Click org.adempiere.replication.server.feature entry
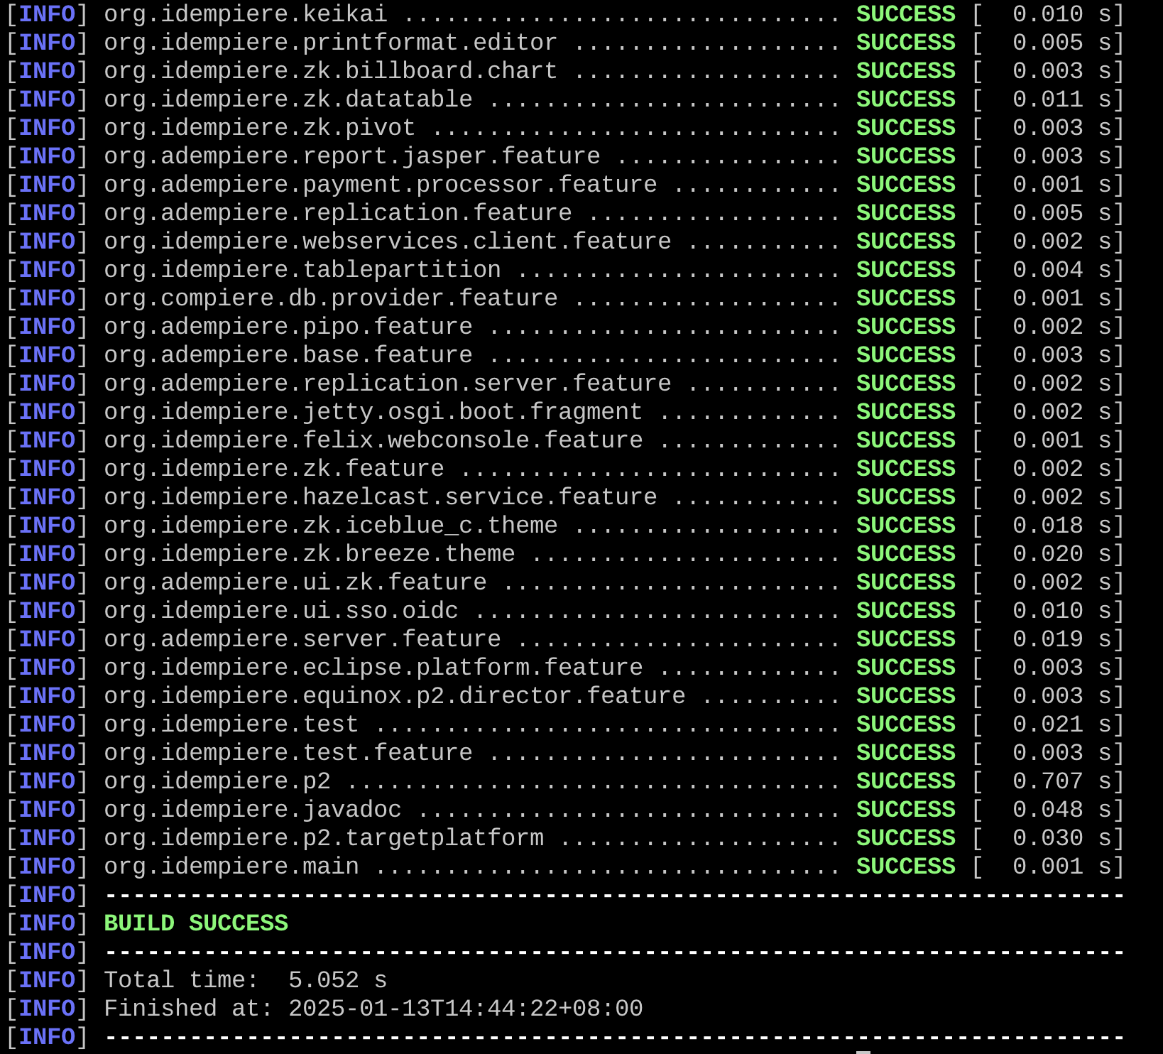This screenshot has height=1054, width=1163. 388,384
